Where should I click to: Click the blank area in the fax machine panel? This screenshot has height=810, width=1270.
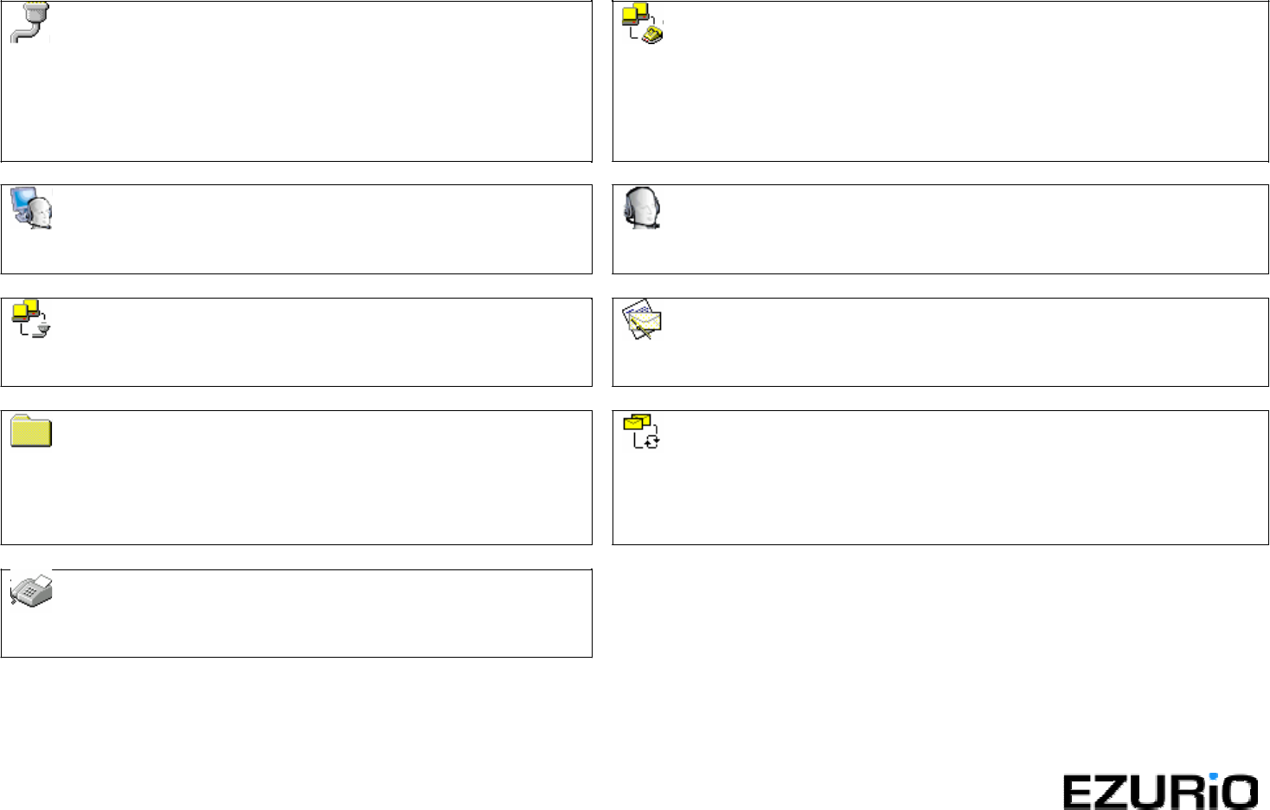click(297, 614)
